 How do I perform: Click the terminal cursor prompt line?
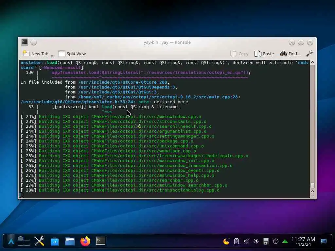click(22, 195)
